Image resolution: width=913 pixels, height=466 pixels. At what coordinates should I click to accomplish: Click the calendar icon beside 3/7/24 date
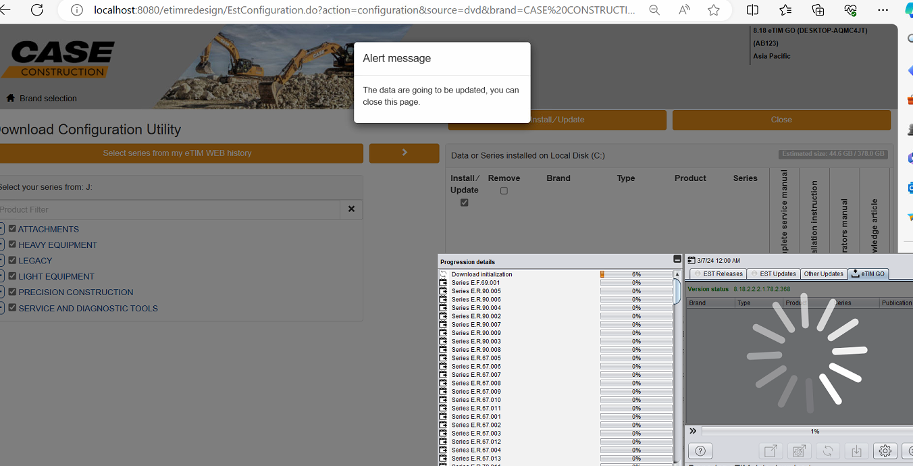point(692,260)
